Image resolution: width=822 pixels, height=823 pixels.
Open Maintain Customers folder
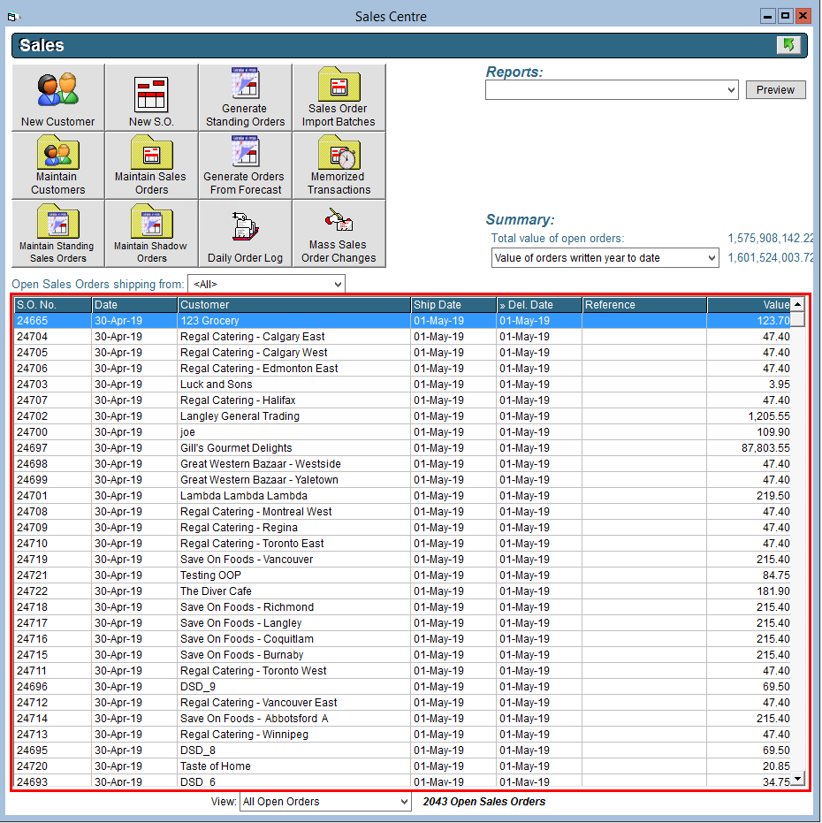coord(57,165)
